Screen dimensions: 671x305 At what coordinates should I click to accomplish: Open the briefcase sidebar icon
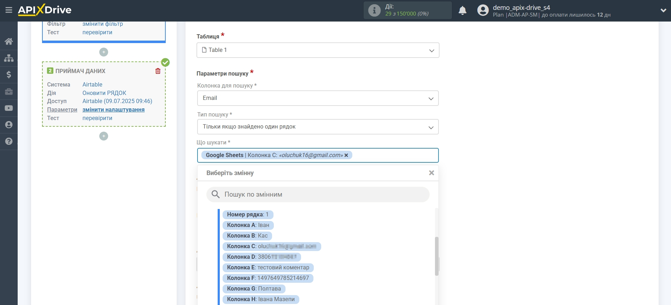click(x=9, y=91)
